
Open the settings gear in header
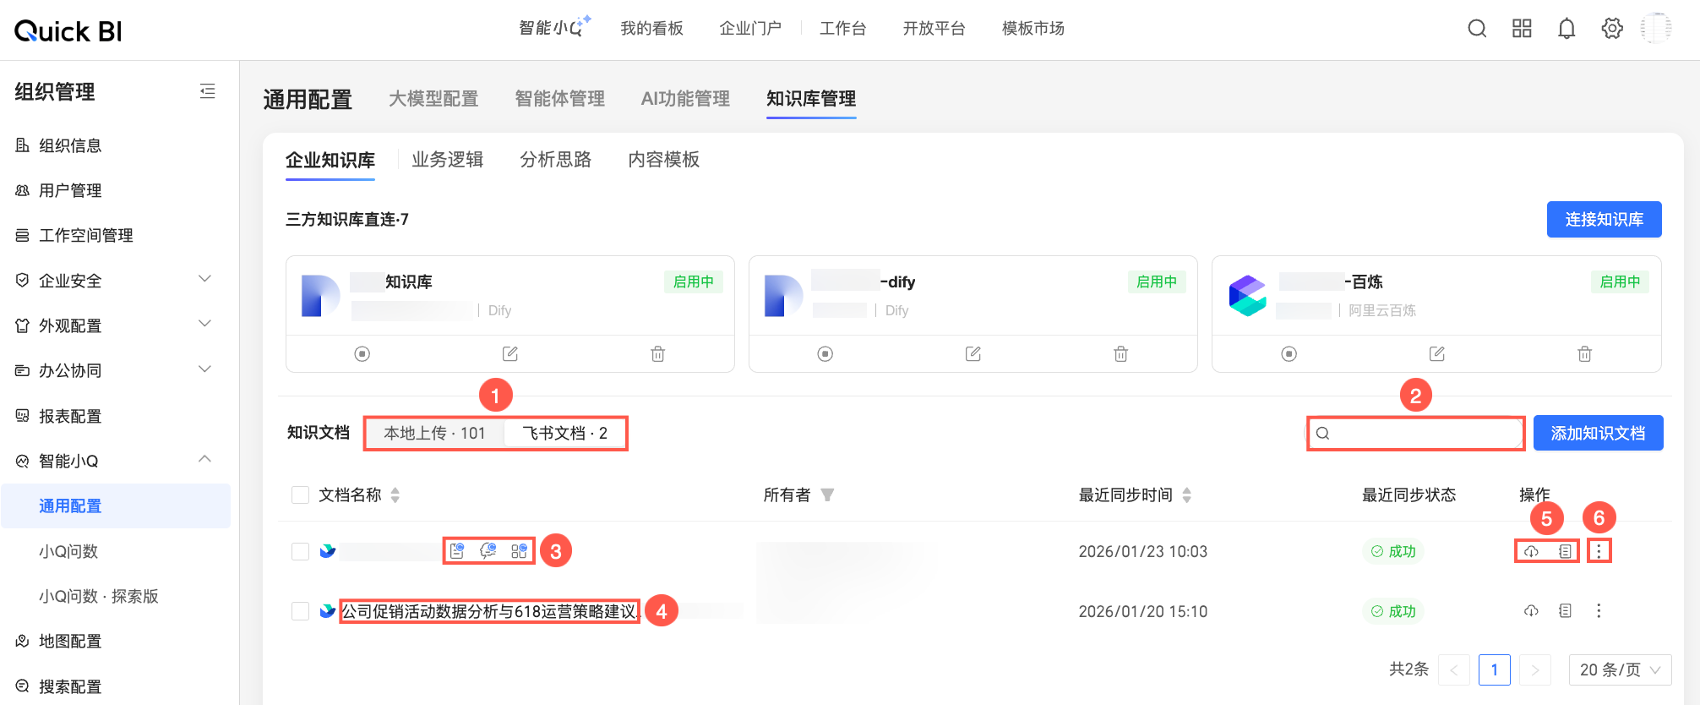click(x=1612, y=29)
